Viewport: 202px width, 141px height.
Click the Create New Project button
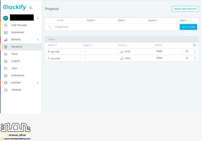[185, 9]
